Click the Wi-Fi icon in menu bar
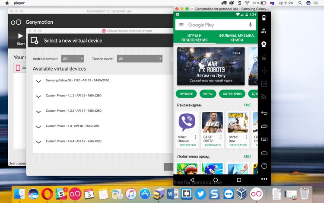 [x=247, y=3]
